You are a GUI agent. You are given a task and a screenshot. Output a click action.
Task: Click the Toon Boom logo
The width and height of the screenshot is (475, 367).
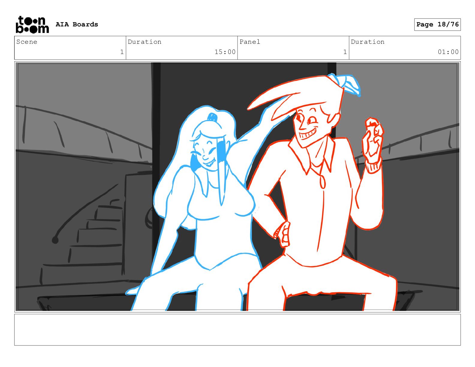(x=32, y=25)
